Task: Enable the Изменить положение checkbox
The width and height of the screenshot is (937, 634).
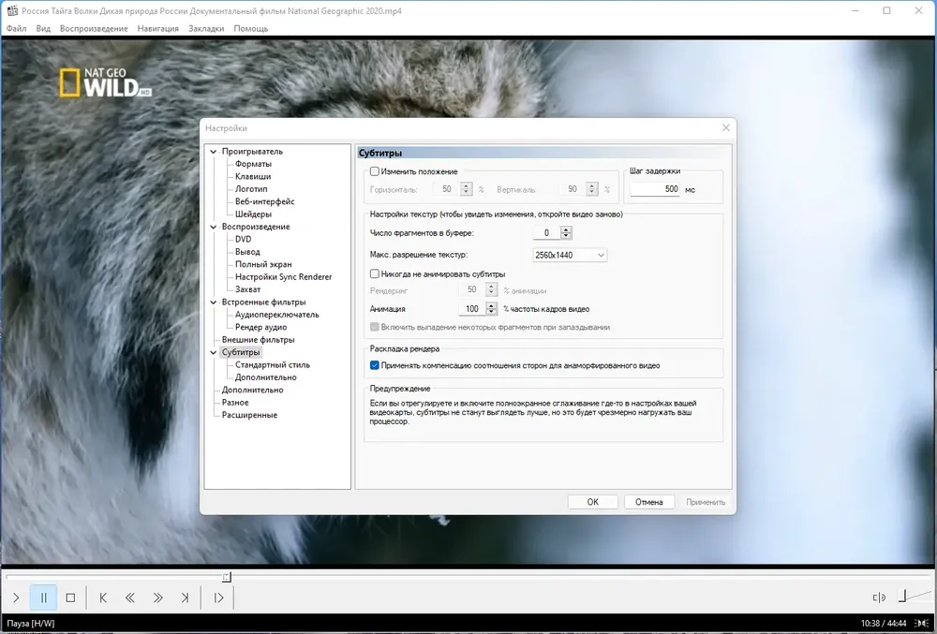Action: (x=375, y=171)
